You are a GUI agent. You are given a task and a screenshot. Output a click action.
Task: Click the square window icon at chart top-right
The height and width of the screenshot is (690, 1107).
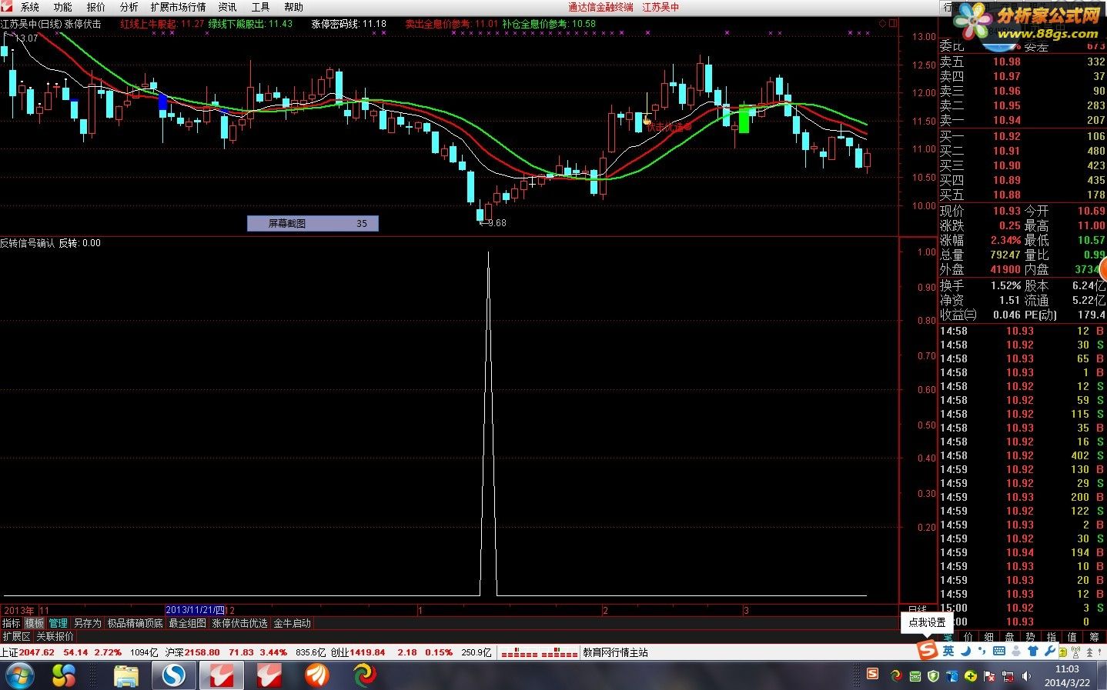[893, 23]
